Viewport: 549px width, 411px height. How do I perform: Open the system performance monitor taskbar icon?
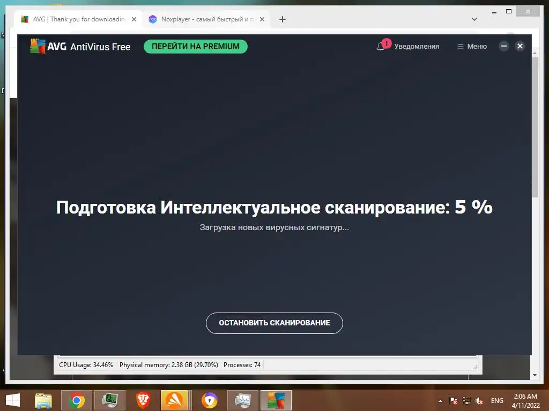point(243,400)
